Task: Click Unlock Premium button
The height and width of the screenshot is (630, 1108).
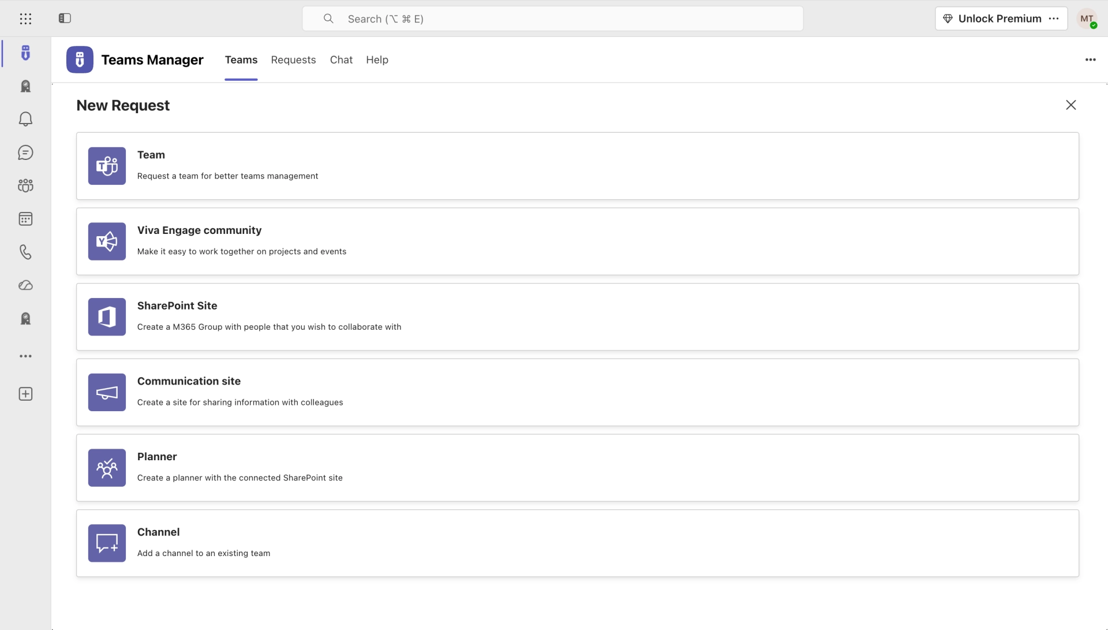Action: 1000,18
